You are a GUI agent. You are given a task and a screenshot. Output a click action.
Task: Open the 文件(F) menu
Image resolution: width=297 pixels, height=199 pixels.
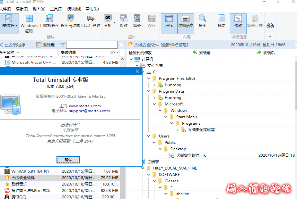point(5,9)
